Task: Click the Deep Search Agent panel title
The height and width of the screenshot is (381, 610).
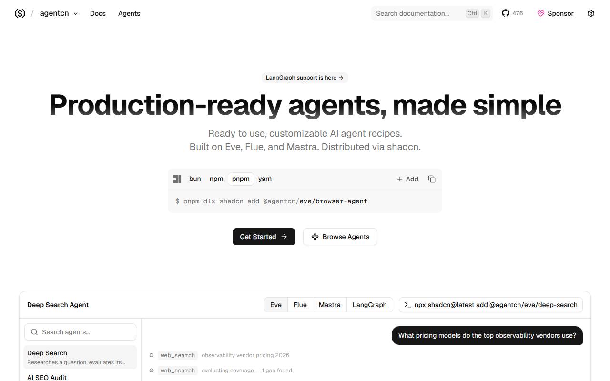Action: (58, 305)
